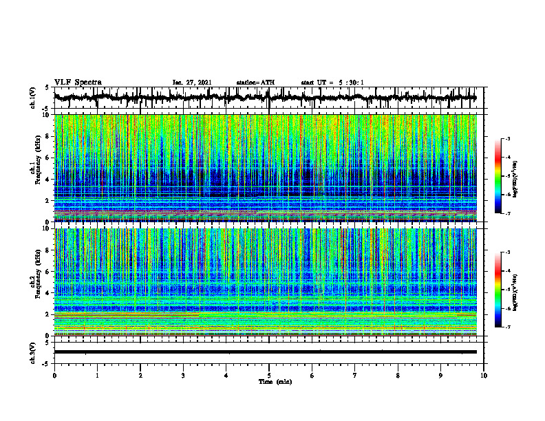Click the "-3" tick on ch.1 colorbar
Image resolution: width=545 pixels, height=421 pixels.
(x=507, y=139)
